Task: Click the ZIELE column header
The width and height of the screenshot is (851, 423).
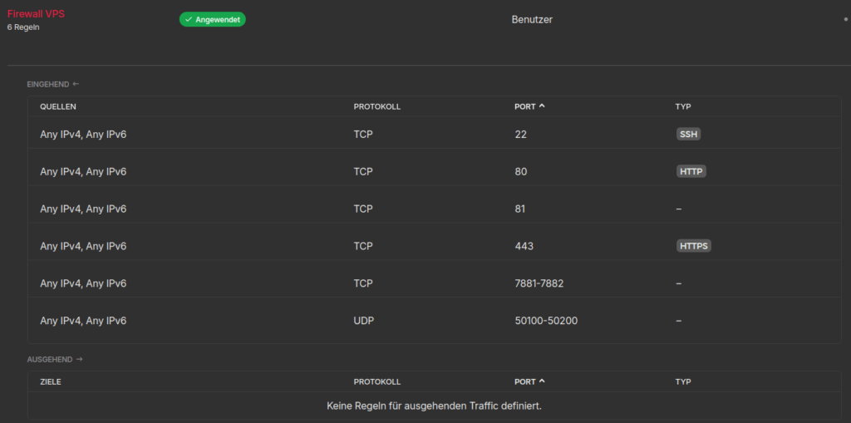Action: [x=51, y=381]
